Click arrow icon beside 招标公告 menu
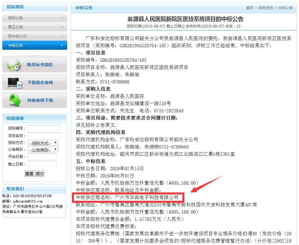 (62, 18)
